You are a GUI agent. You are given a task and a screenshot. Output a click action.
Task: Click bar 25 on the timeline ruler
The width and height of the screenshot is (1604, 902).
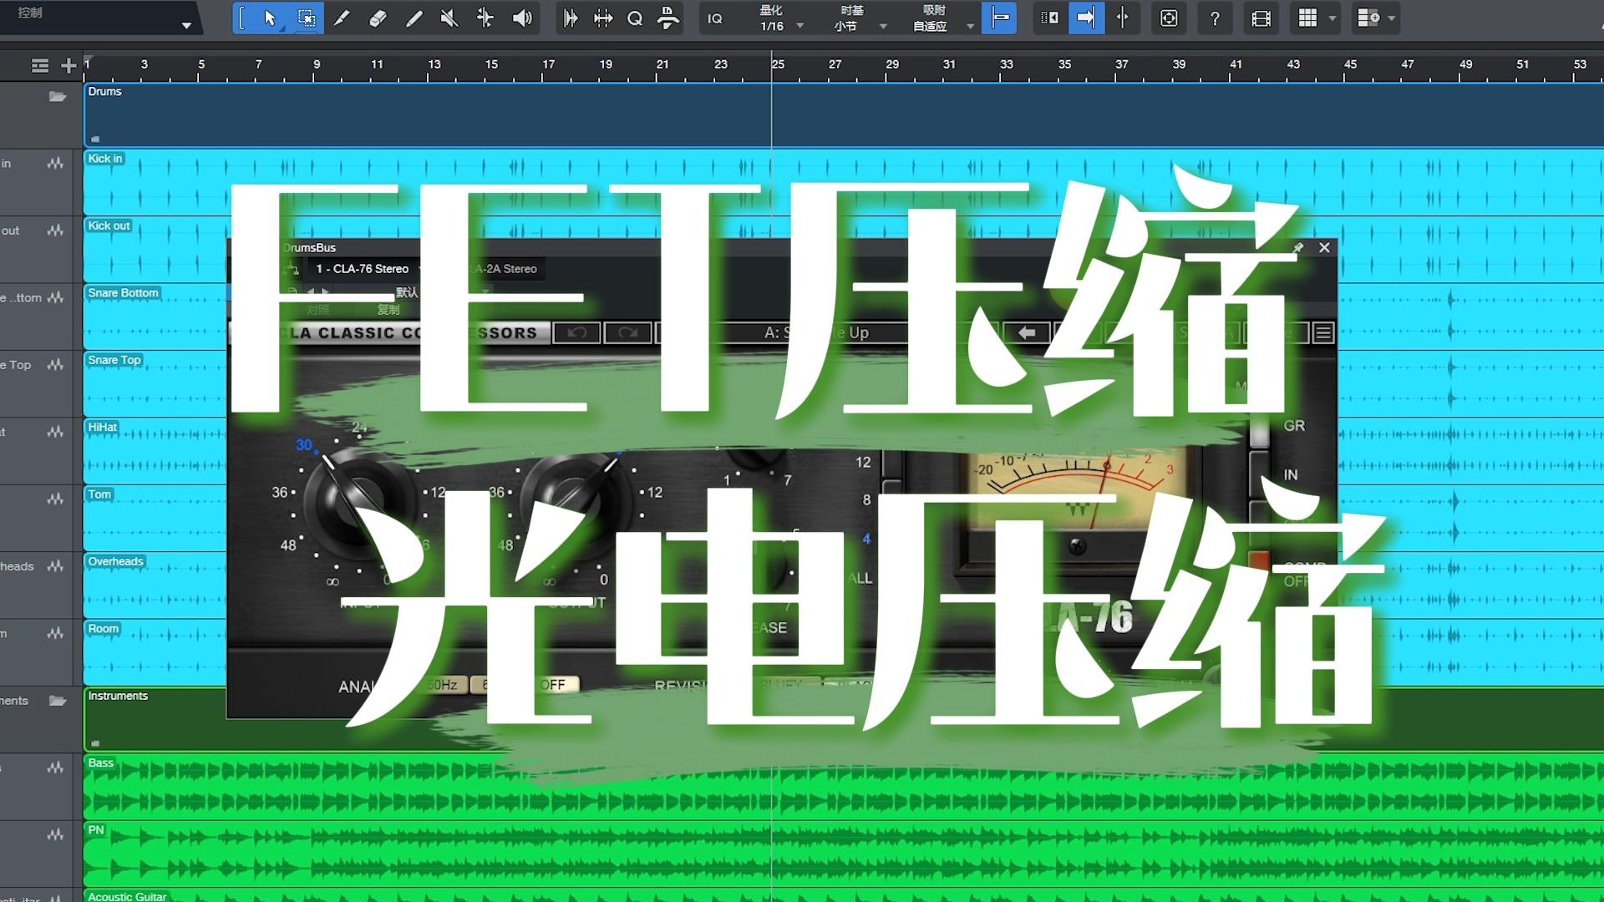pyautogui.click(x=778, y=64)
